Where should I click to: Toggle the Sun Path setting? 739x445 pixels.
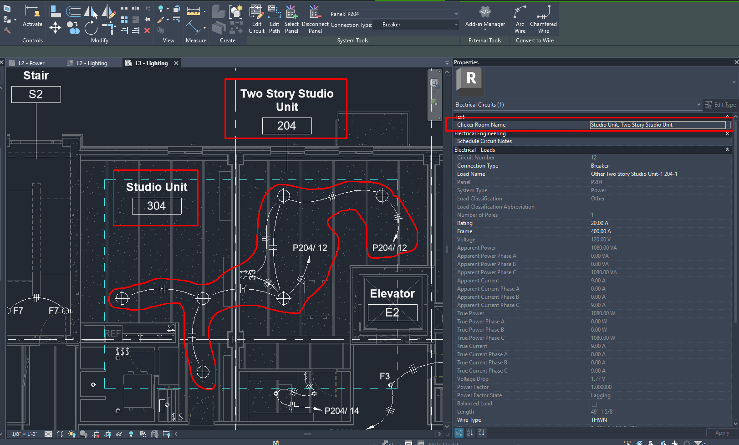tap(72, 434)
